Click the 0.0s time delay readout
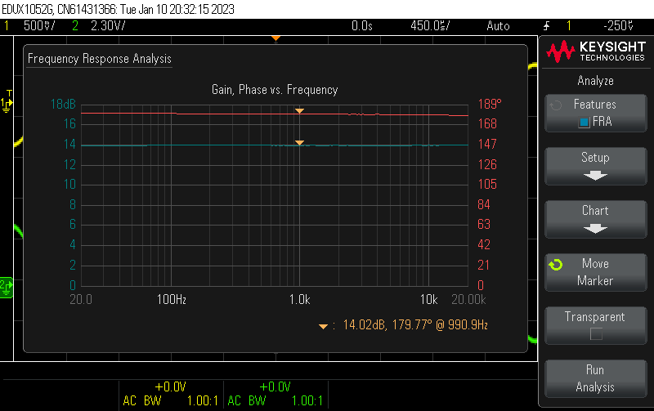Screen dimensions: 654x411 coord(361,26)
